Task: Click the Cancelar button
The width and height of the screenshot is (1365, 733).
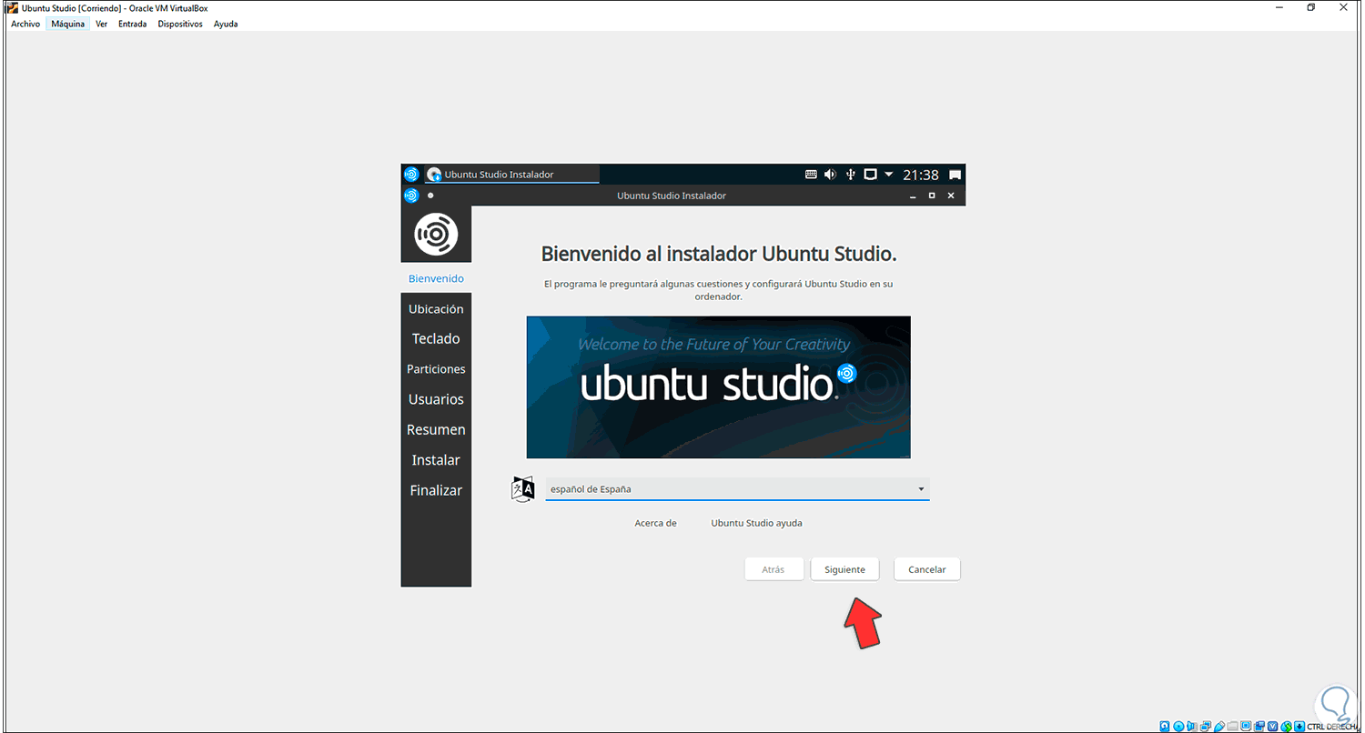Action: click(927, 569)
